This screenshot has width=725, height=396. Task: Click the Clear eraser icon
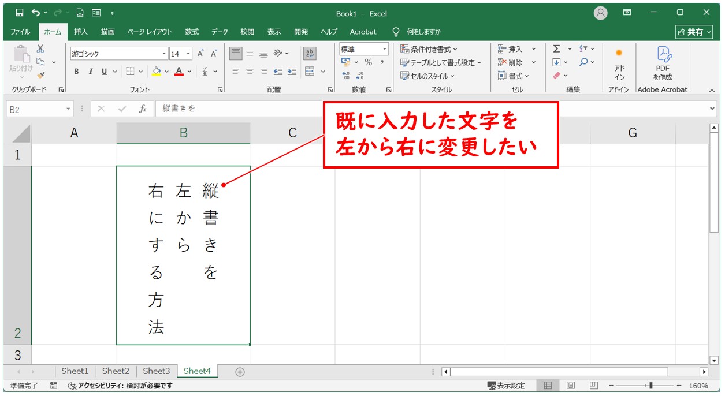pyautogui.click(x=556, y=76)
